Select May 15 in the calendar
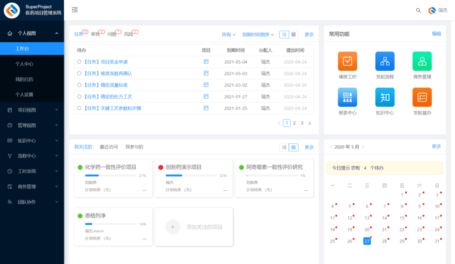 point(402,218)
